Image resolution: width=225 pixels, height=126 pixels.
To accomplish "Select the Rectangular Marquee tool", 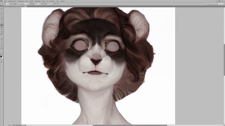I will (2, 11).
